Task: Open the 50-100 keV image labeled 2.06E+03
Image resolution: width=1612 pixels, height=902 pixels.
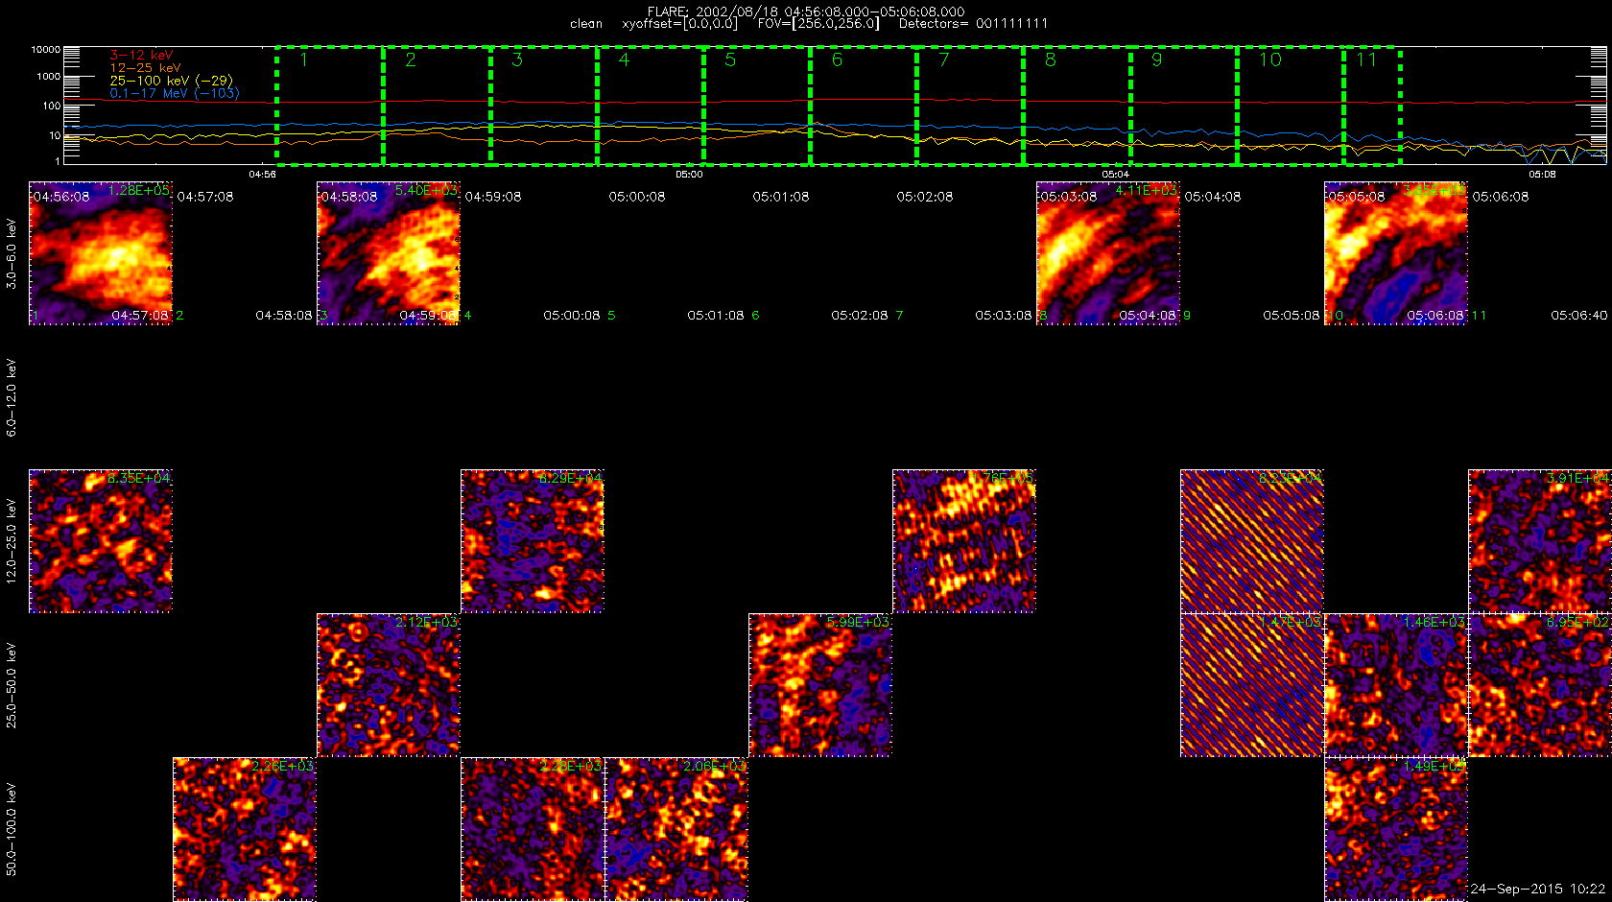Action: (x=676, y=829)
